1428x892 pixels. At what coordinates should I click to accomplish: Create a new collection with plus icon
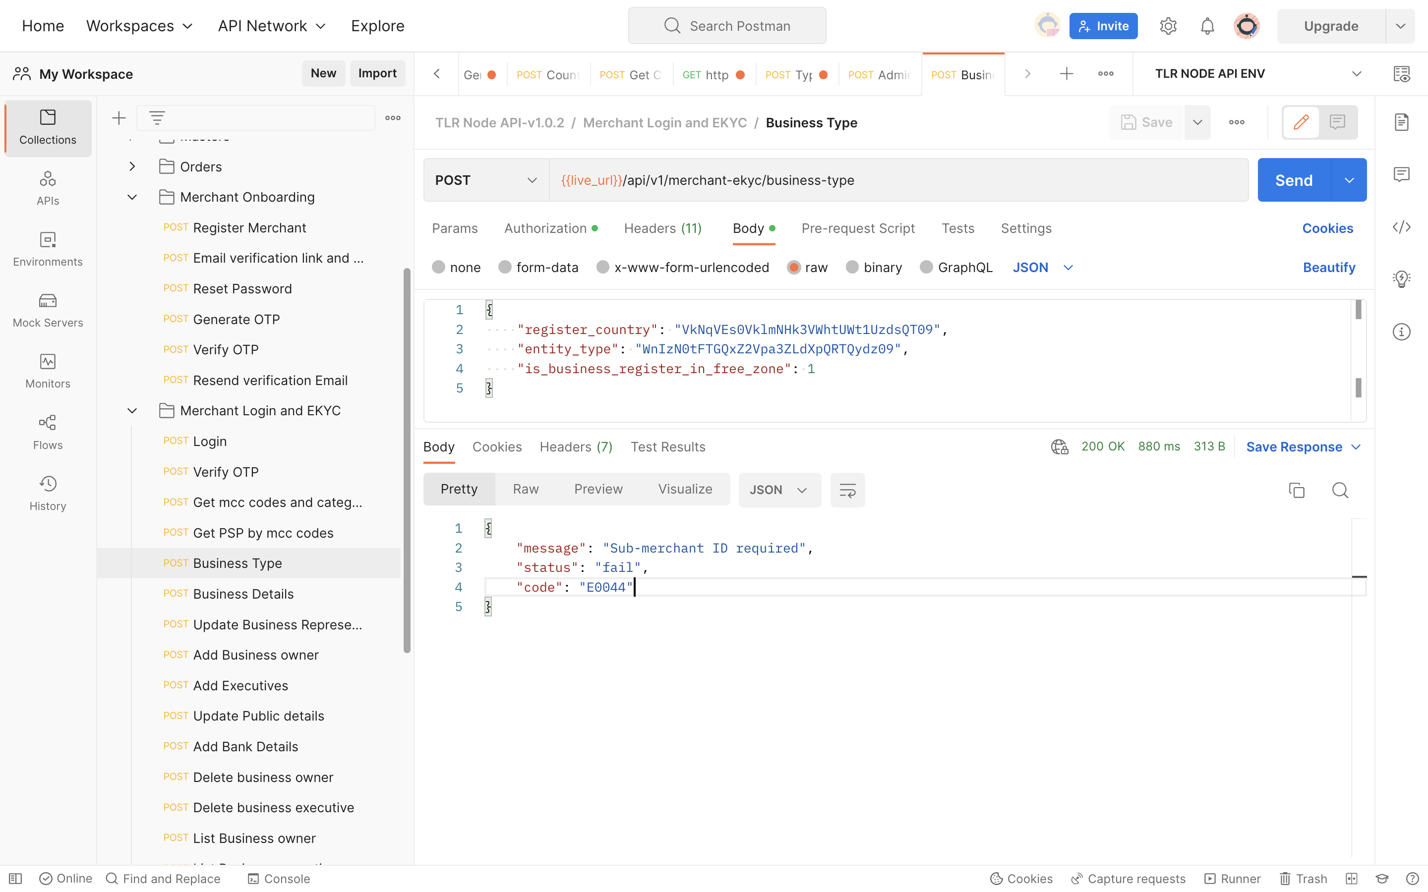point(119,118)
